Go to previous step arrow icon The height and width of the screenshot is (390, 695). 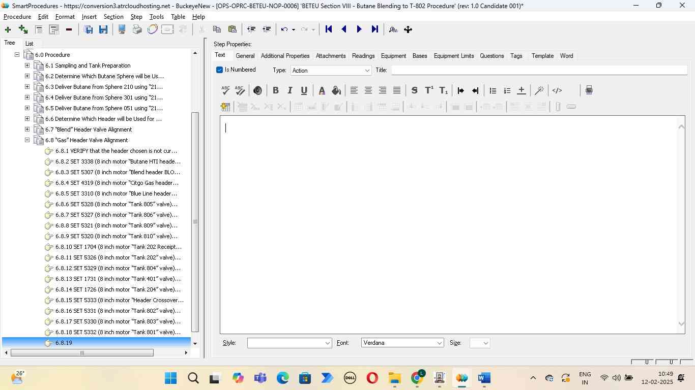tap(344, 29)
